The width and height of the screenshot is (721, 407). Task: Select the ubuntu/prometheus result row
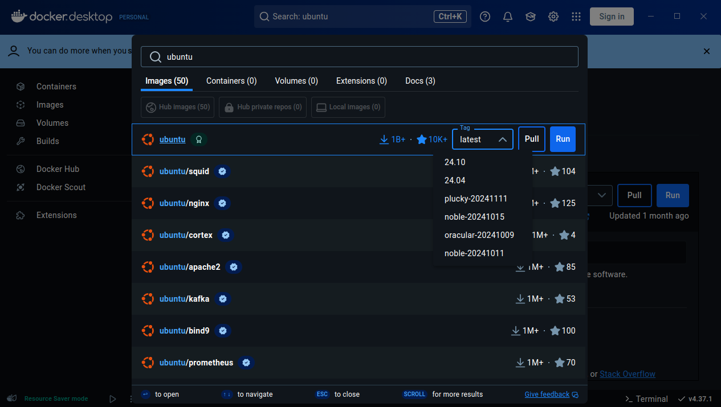click(x=360, y=363)
